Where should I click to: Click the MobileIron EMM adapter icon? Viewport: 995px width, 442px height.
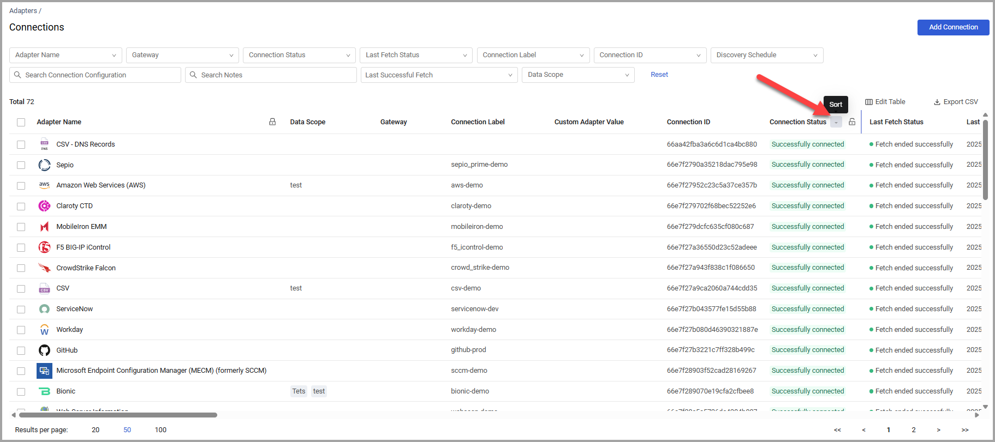point(44,227)
